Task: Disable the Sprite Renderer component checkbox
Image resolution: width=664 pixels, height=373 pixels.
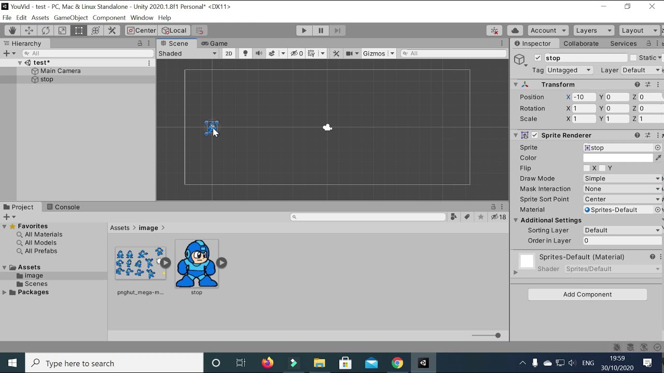Action: click(x=535, y=135)
